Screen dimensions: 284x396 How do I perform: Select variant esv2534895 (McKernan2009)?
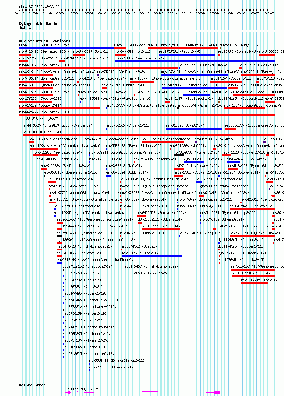pyautogui.click(x=157, y=159)
